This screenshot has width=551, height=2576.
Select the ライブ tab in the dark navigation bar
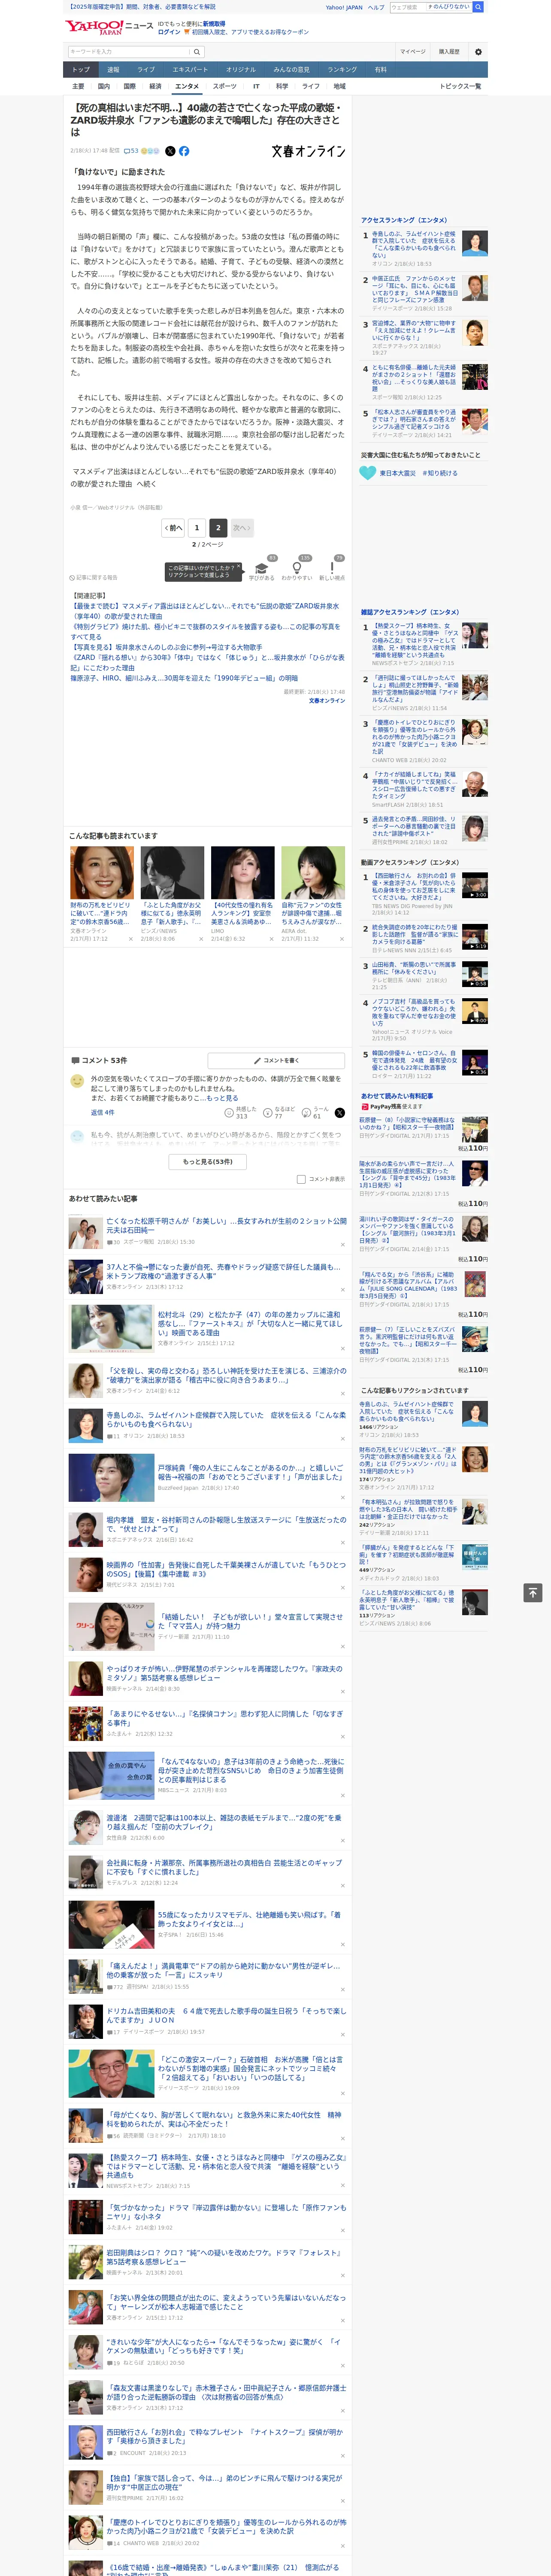tap(146, 70)
